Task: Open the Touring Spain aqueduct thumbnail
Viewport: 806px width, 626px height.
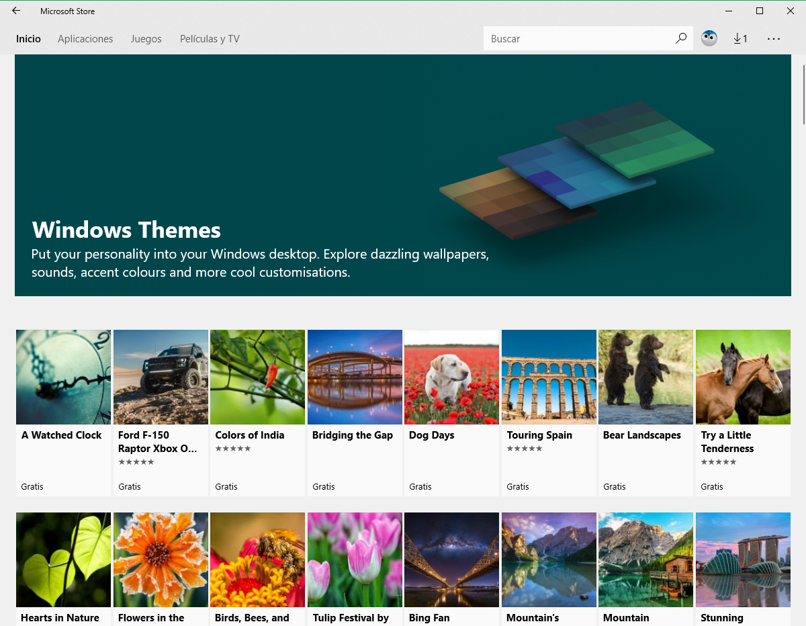Action: (x=549, y=377)
